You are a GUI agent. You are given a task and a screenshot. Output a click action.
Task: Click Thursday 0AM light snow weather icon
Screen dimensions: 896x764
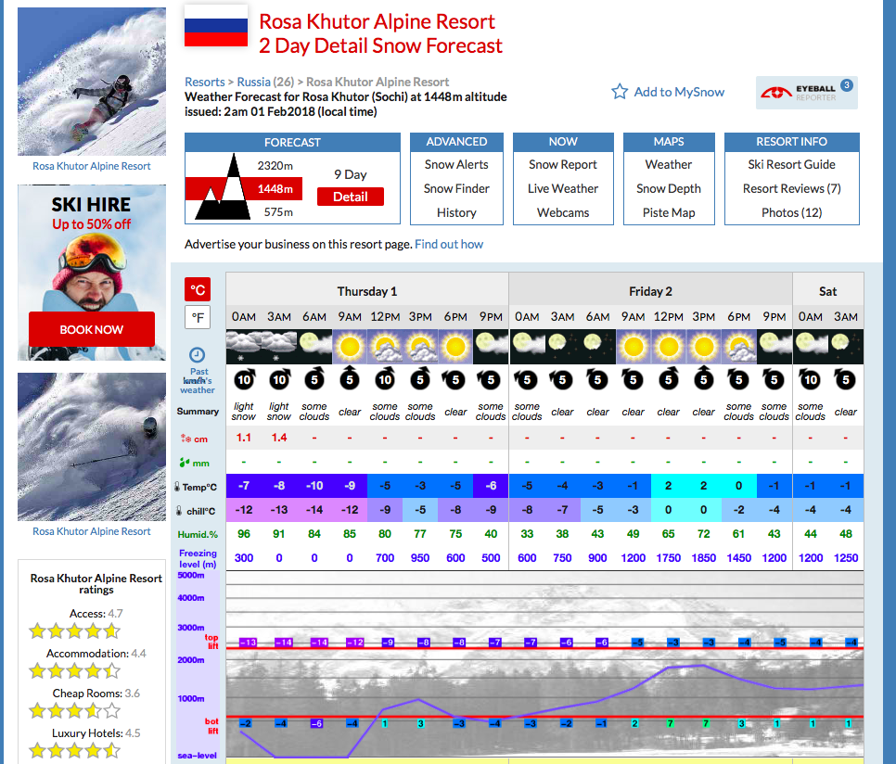(x=243, y=347)
